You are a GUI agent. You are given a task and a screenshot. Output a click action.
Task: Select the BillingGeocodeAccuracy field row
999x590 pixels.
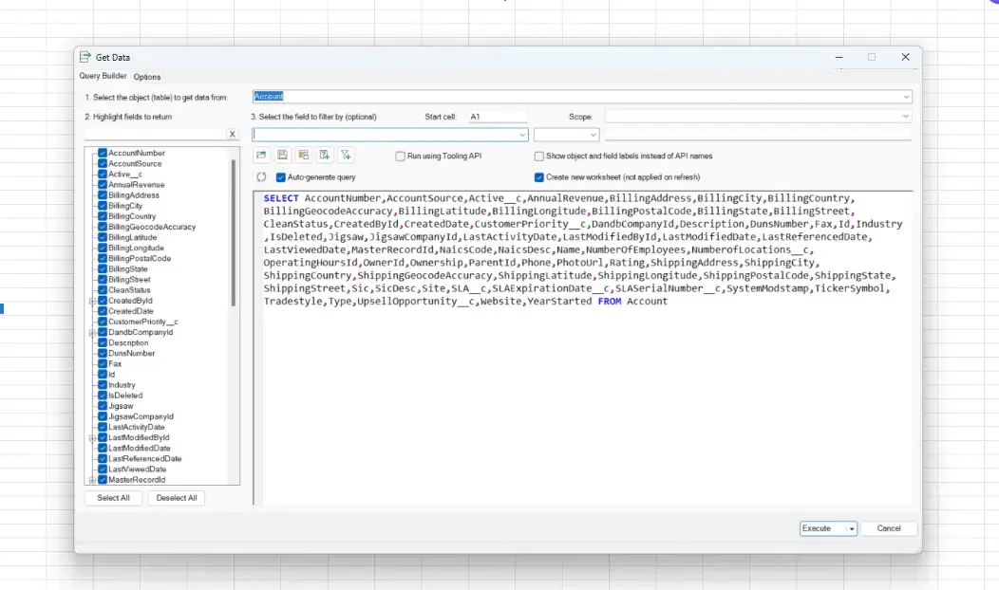click(x=152, y=227)
